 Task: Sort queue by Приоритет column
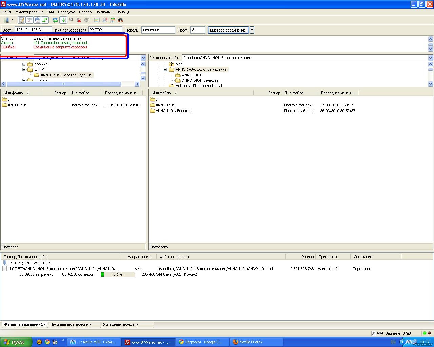tap(333, 257)
